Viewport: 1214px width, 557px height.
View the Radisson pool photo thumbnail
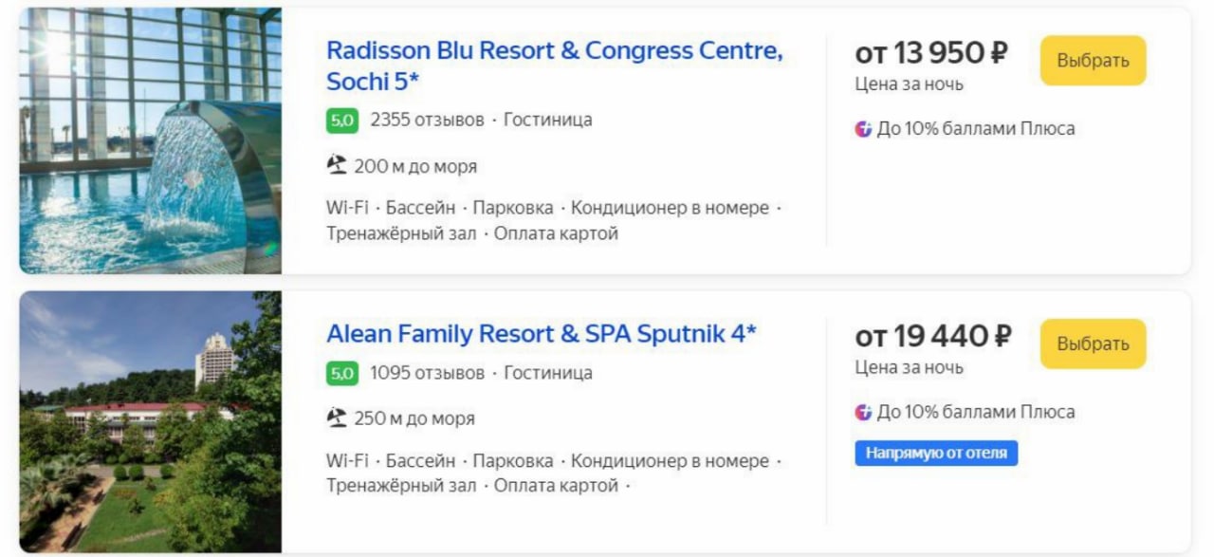150,140
